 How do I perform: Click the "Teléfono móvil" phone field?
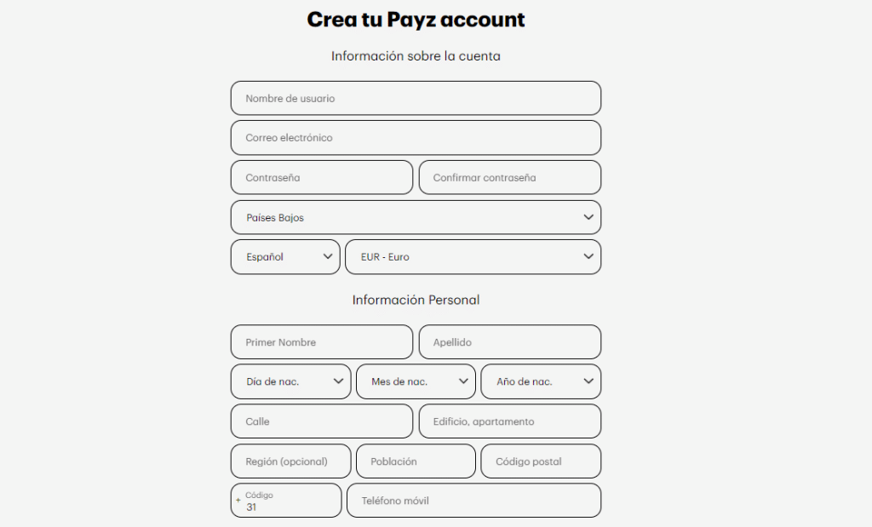473,500
